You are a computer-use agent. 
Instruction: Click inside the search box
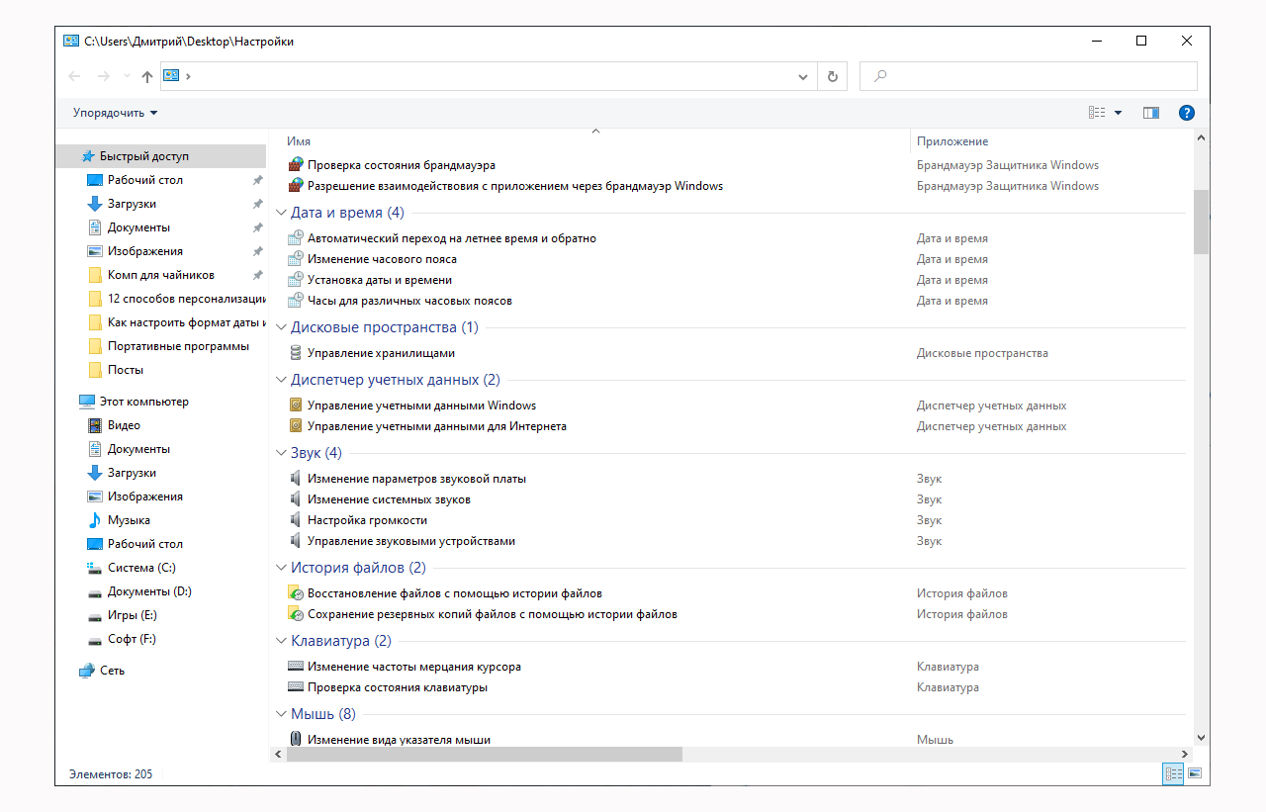click(1029, 76)
